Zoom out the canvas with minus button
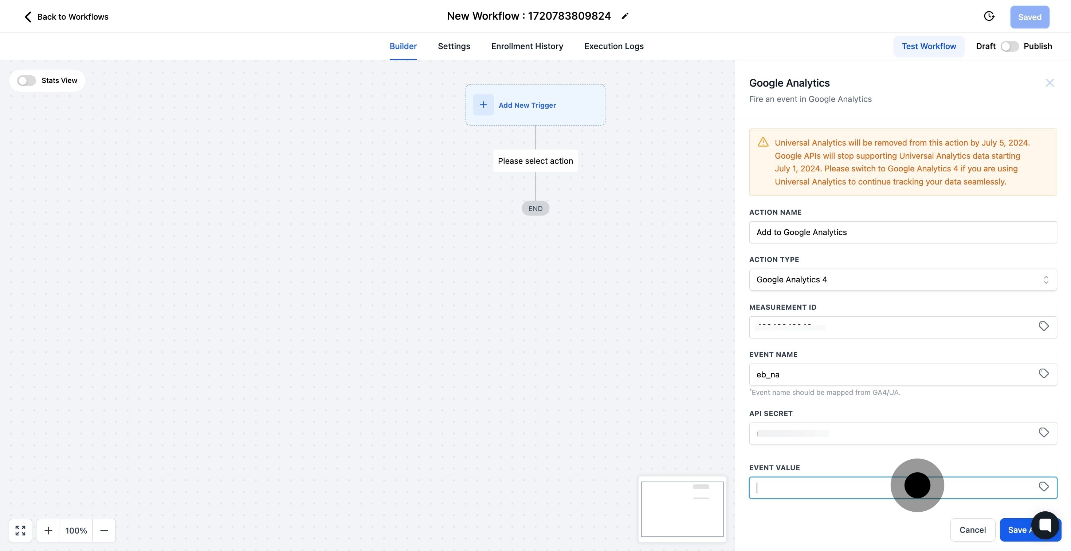 [x=104, y=530]
